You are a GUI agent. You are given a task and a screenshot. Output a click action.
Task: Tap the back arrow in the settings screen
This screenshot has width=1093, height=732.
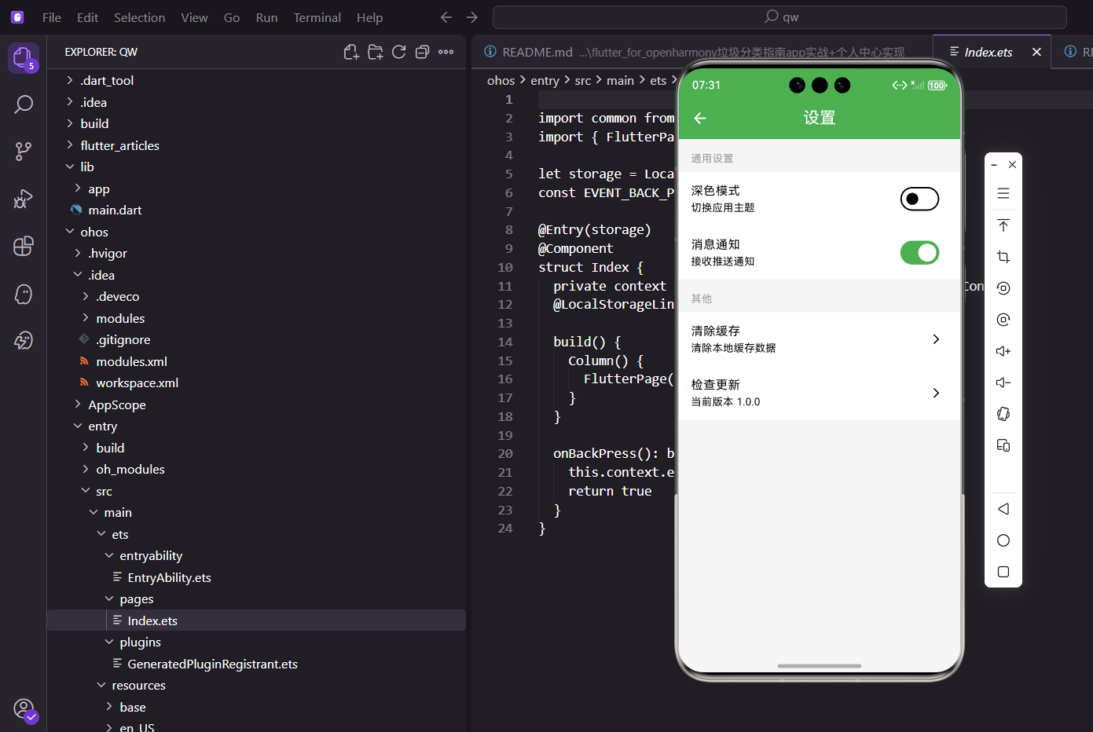700,118
